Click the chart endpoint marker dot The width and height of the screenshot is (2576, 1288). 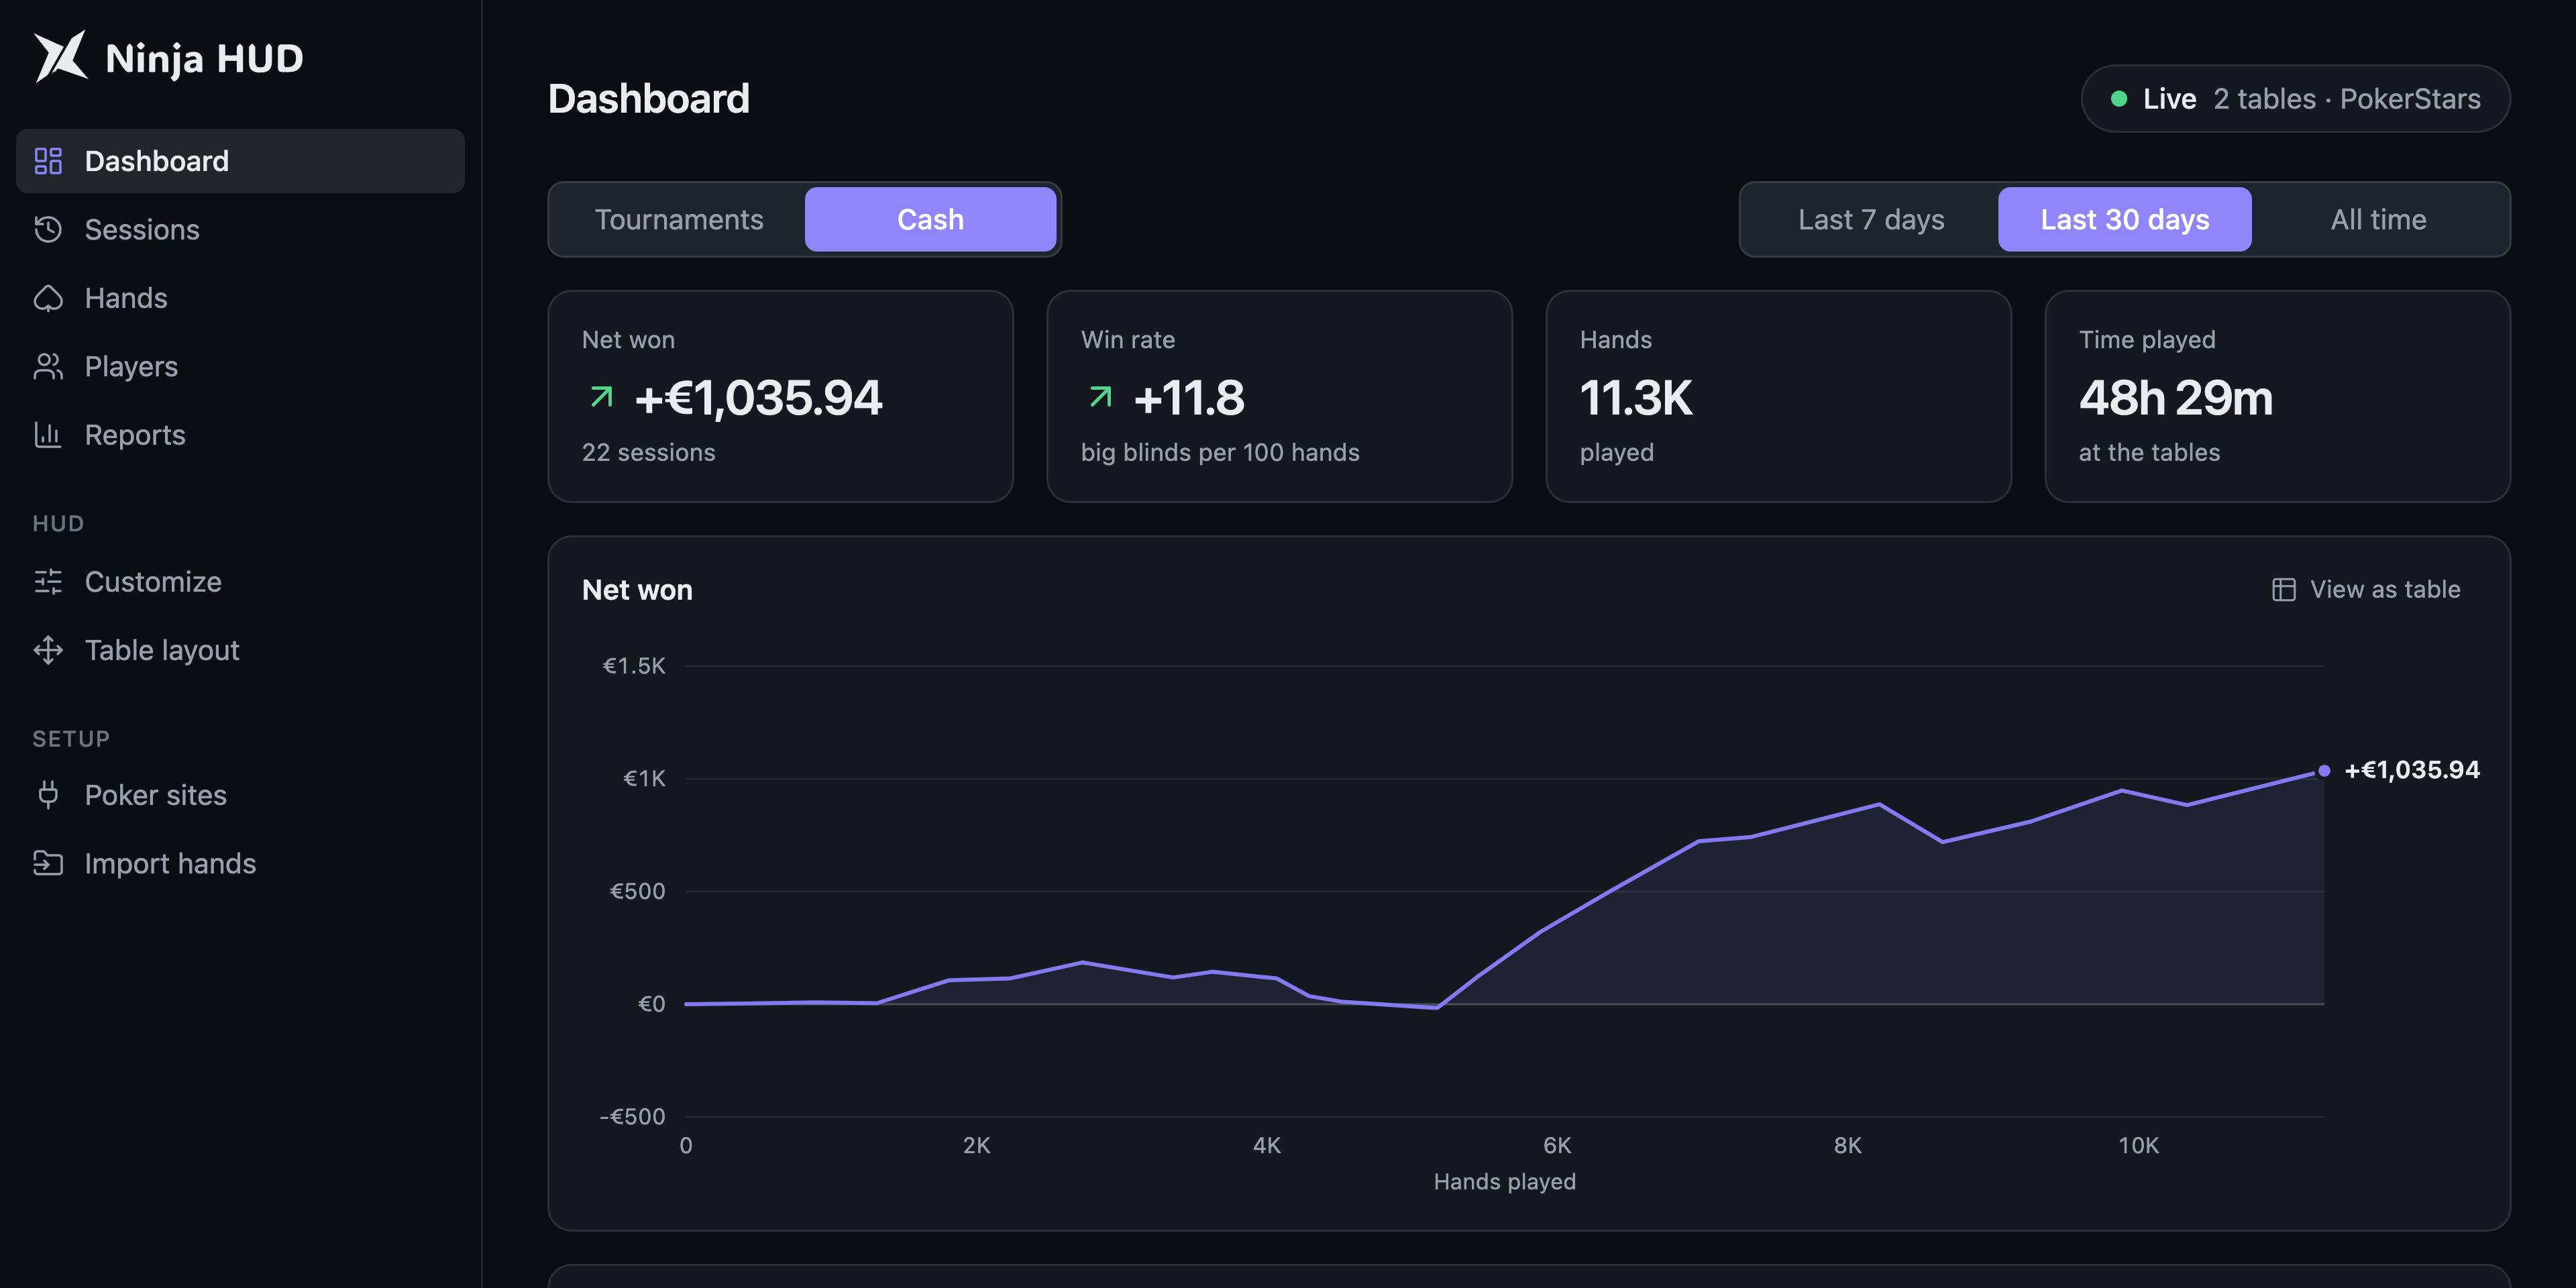2324,770
